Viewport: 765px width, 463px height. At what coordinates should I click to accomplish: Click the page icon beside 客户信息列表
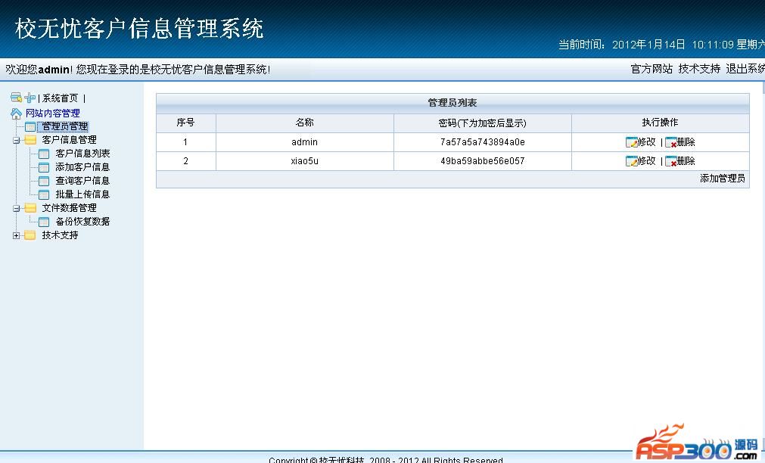click(x=44, y=154)
